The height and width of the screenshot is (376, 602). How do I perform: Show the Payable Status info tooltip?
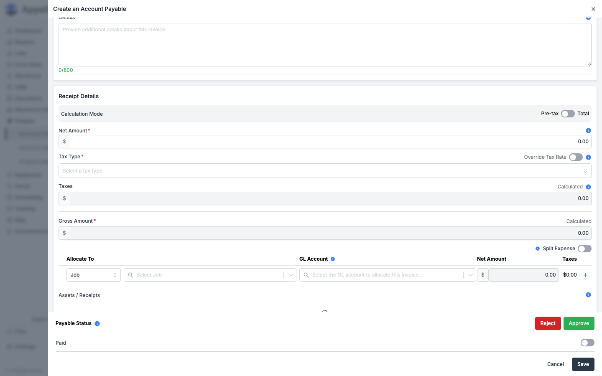click(x=97, y=323)
